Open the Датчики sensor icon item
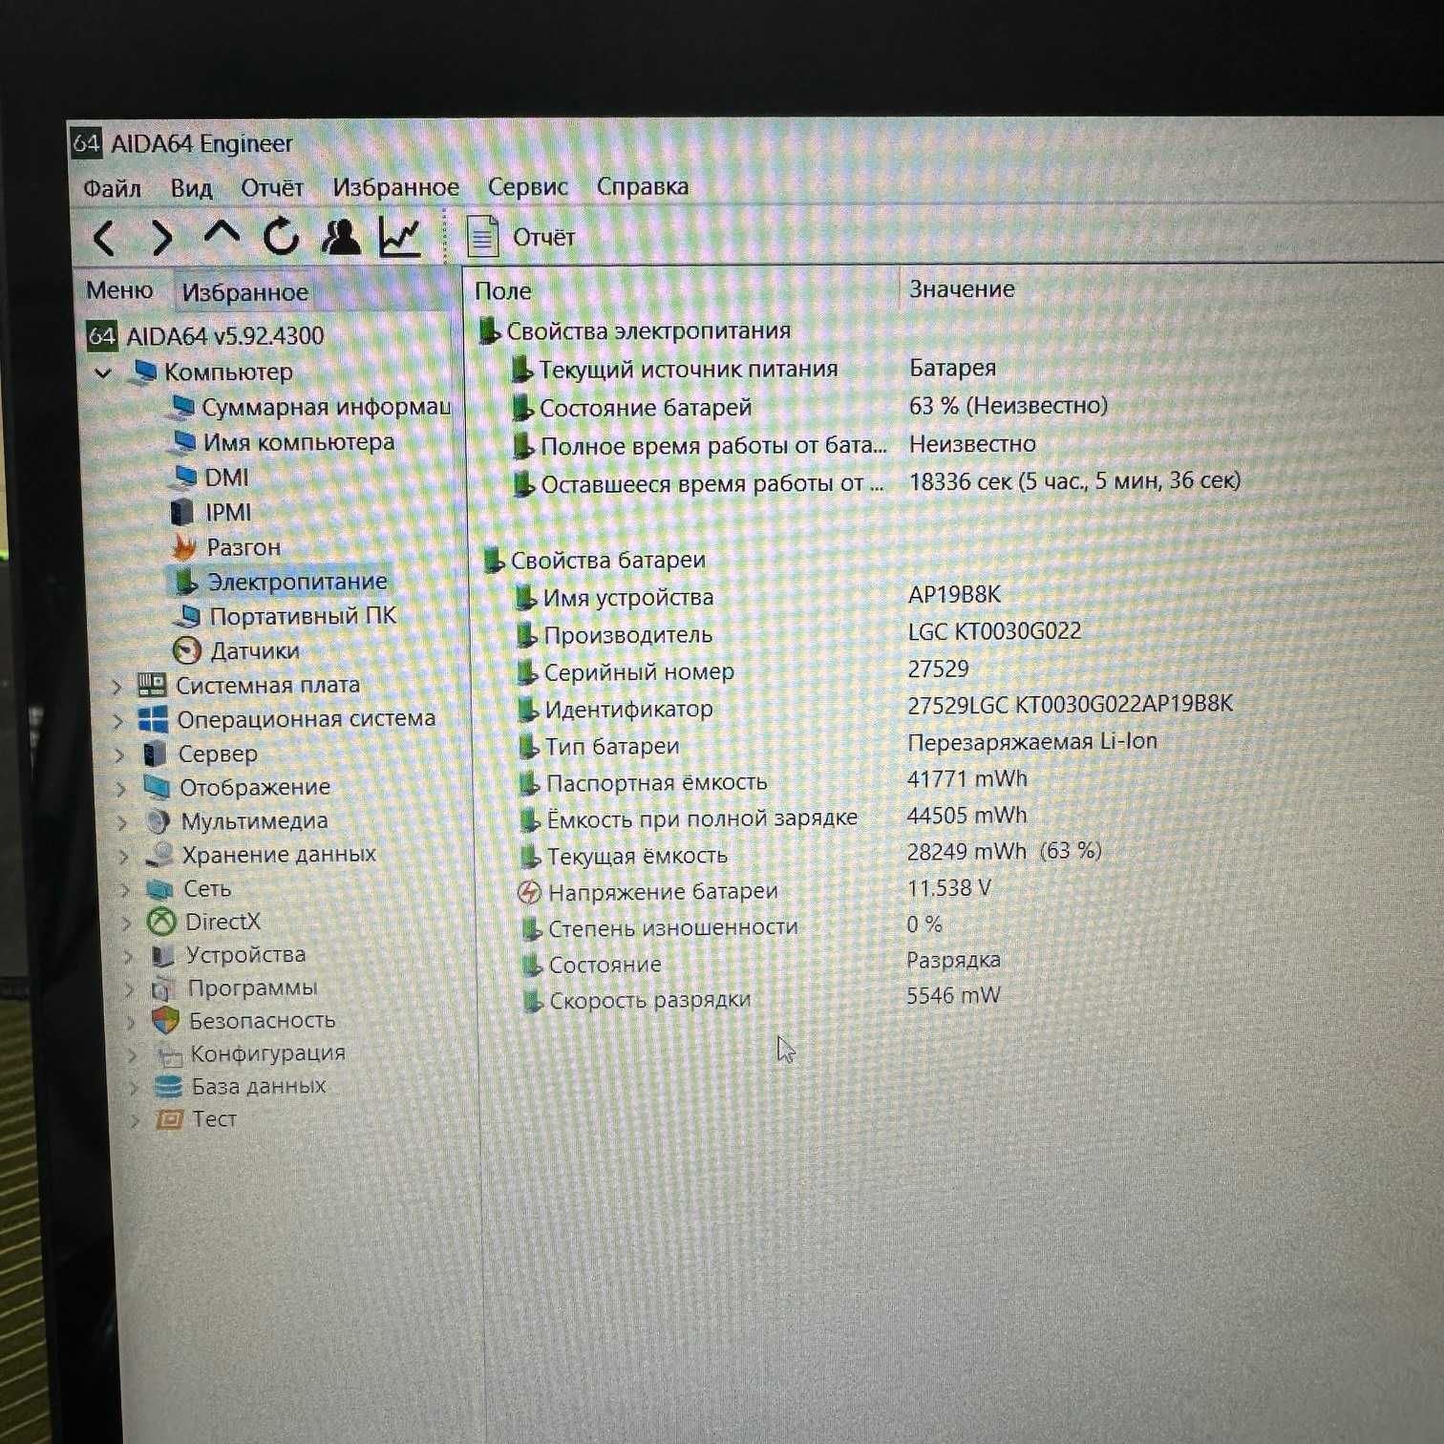The height and width of the screenshot is (1444, 1444). [x=186, y=651]
